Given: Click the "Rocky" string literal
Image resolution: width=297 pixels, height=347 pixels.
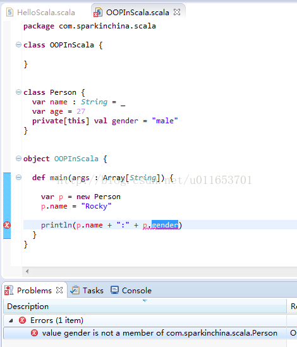Looking at the screenshot, I should click(x=96, y=206).
